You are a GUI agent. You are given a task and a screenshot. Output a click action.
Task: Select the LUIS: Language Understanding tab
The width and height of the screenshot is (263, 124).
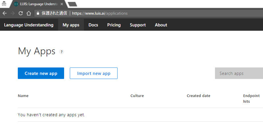[x=38, y=4]
